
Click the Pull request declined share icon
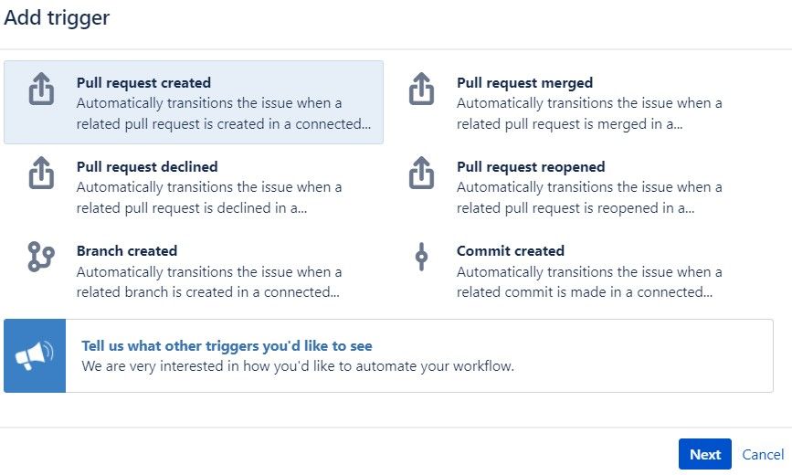tap(41, 173)
